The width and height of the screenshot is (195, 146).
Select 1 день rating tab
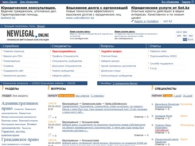(168, 96)
